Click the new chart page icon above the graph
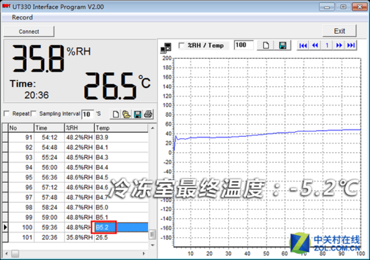Viewport: 370px width, 260px height. 266,45
